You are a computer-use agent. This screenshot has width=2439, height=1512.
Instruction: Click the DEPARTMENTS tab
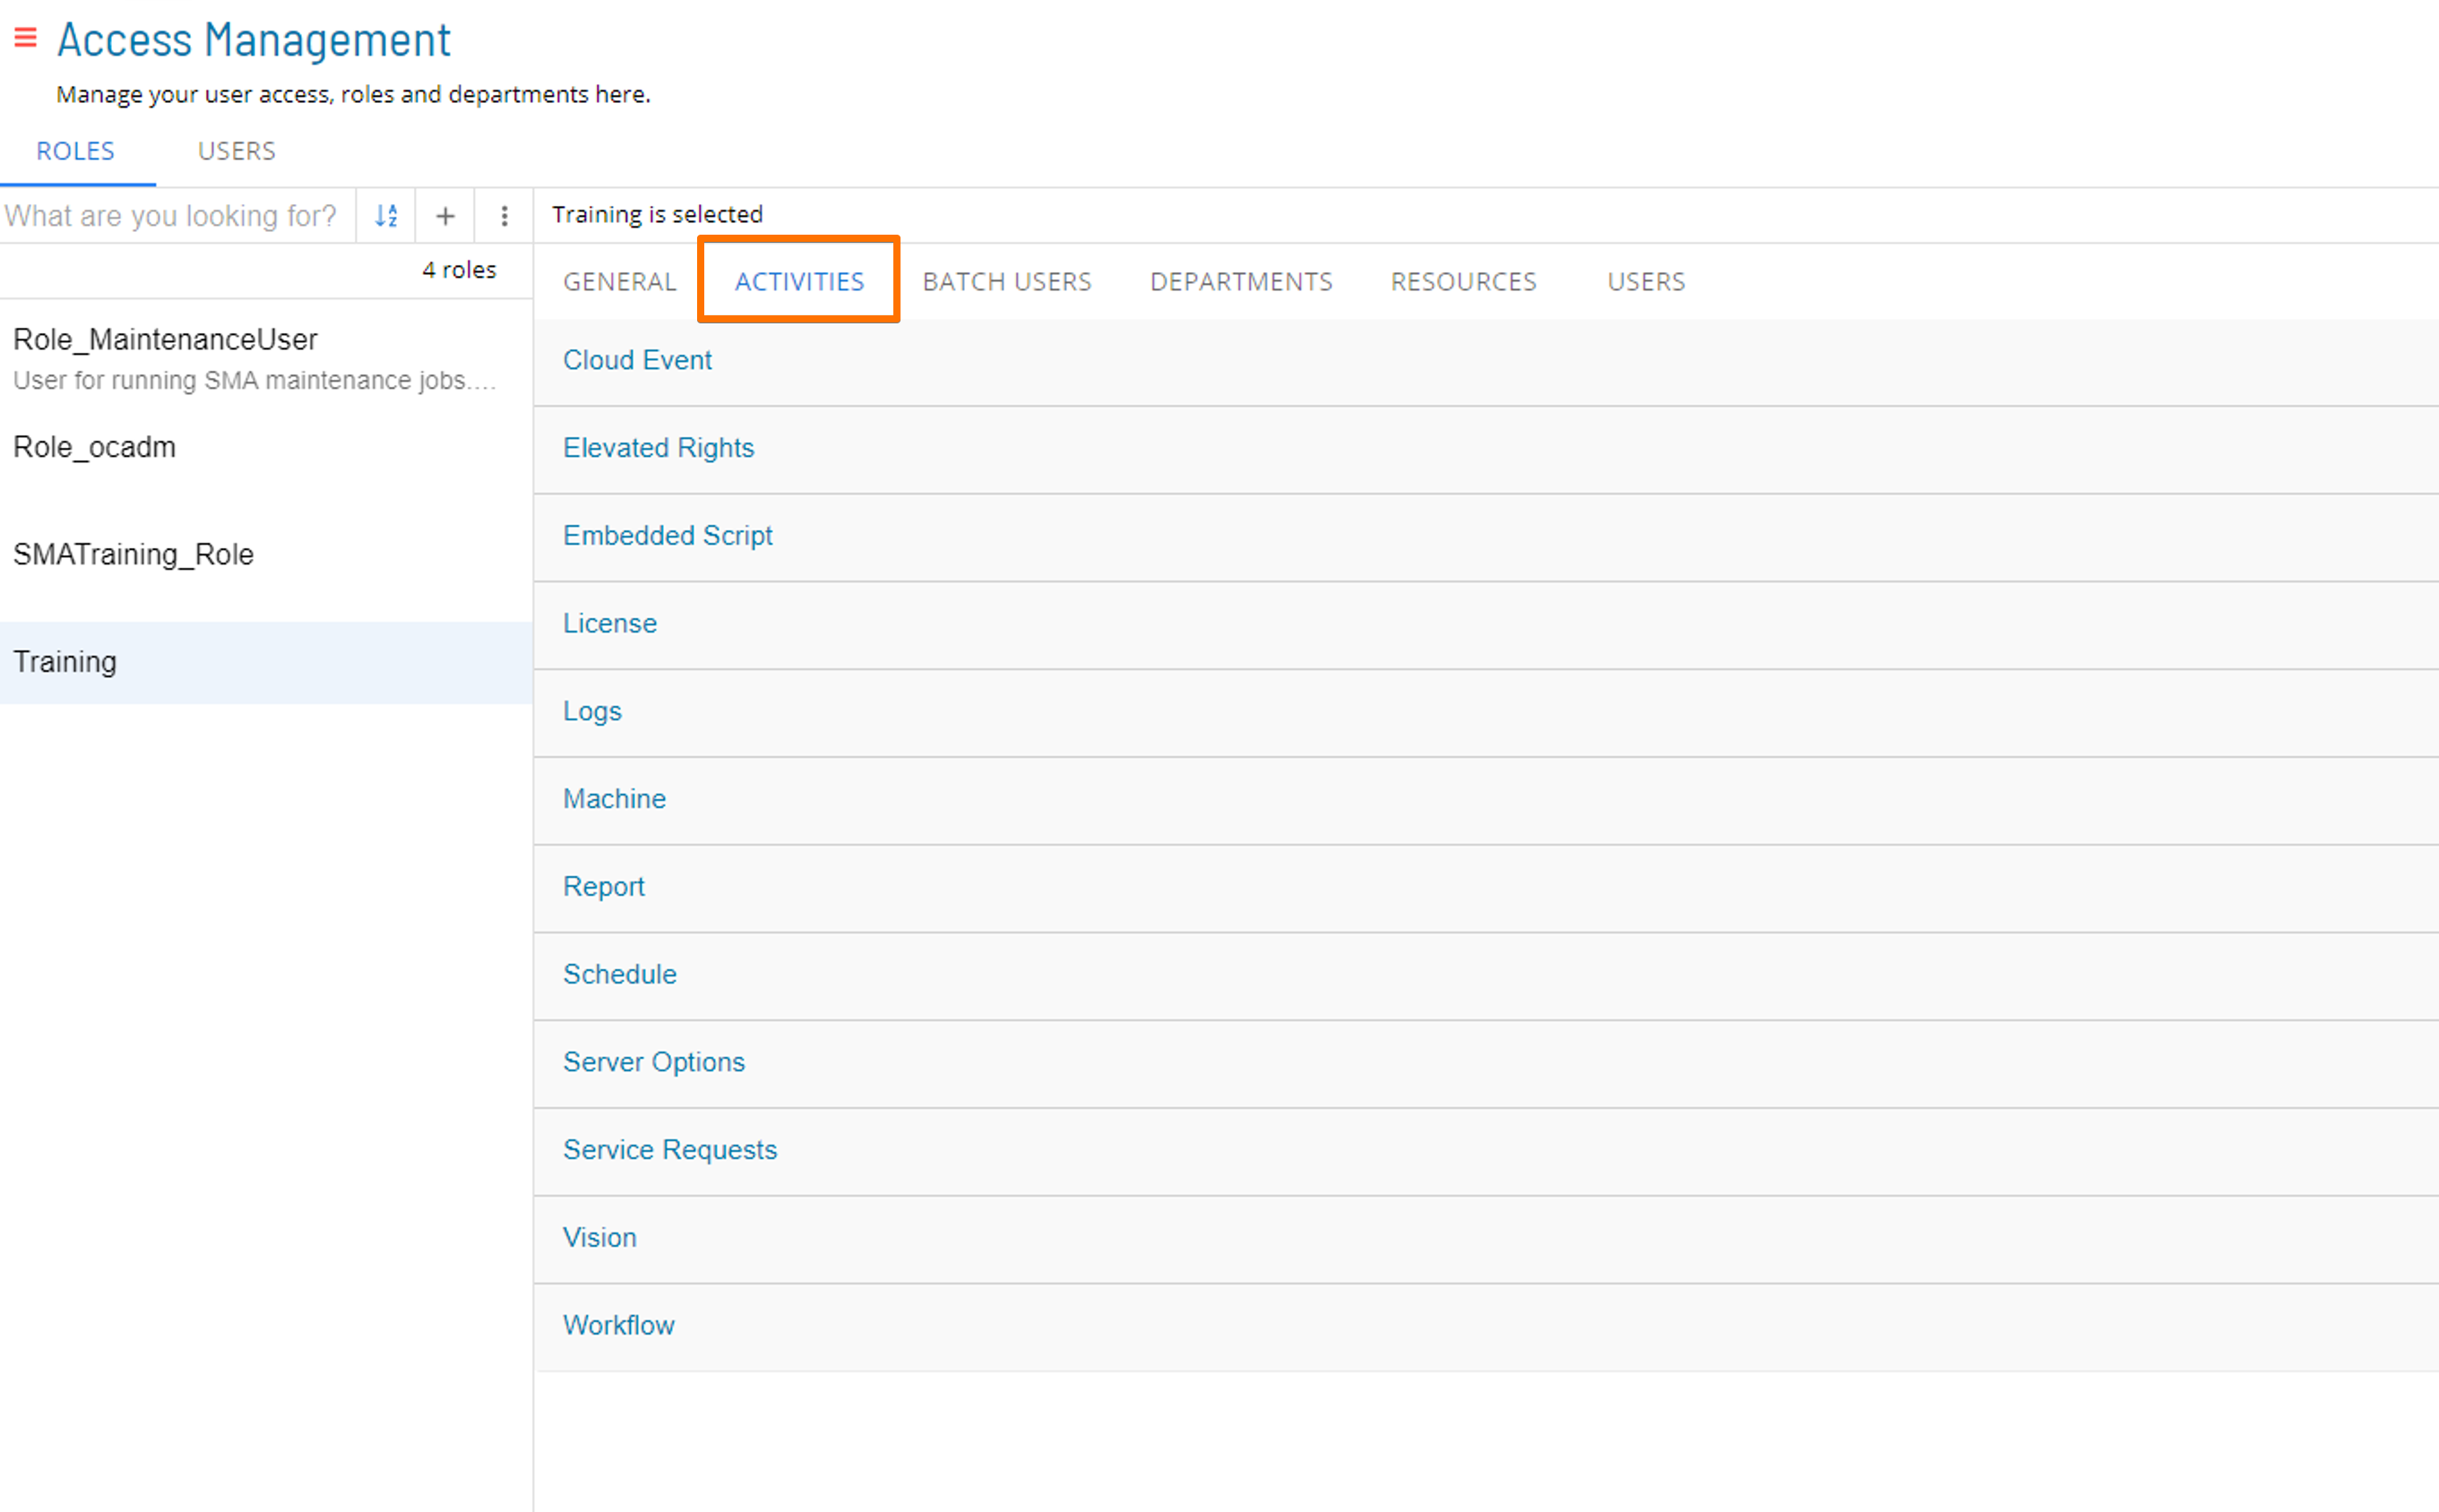(x=1240, y=280)
